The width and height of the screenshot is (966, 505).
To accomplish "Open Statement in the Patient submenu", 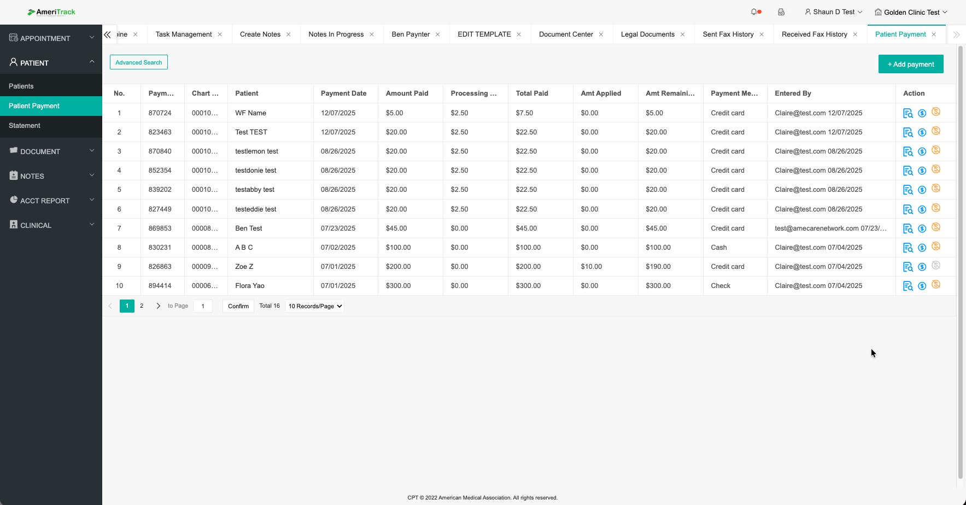I will (25, 126).
